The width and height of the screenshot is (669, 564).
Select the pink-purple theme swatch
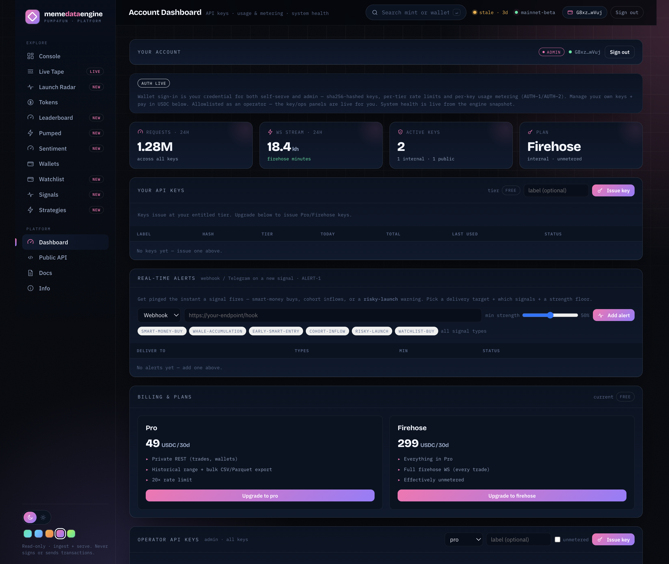click(60, 534)
